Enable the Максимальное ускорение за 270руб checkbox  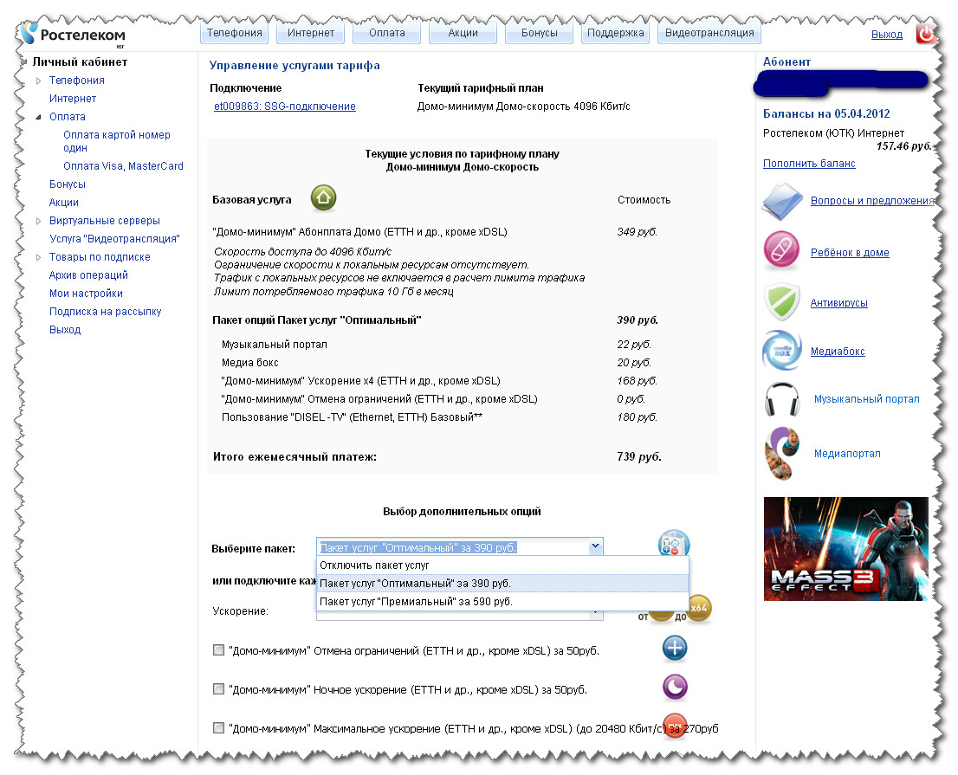click(x=218, y=728)
